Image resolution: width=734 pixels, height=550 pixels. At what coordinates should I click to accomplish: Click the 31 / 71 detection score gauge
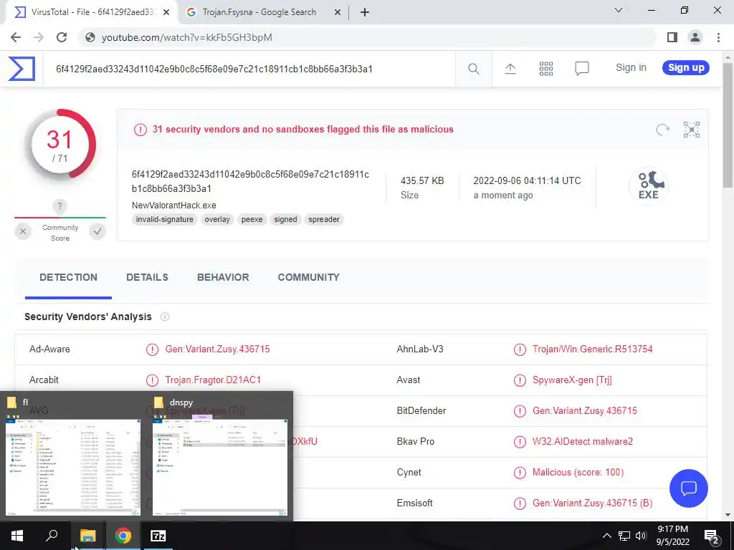point(60,146)
